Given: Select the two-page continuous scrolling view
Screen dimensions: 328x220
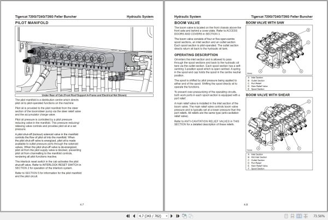Looking at the screenshot, I should click(306, 216).
